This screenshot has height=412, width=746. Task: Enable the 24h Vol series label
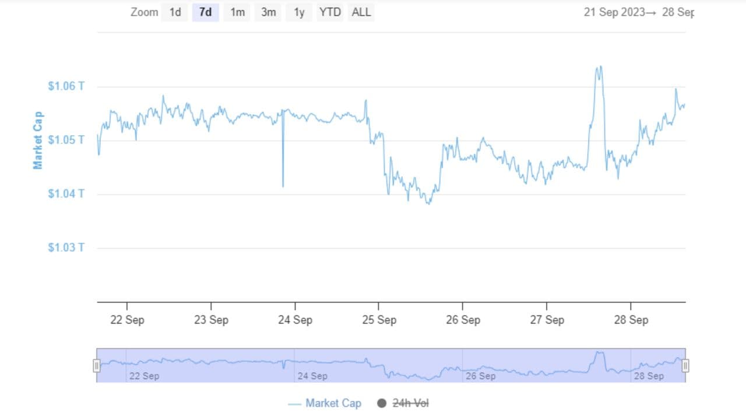(410, 403)
